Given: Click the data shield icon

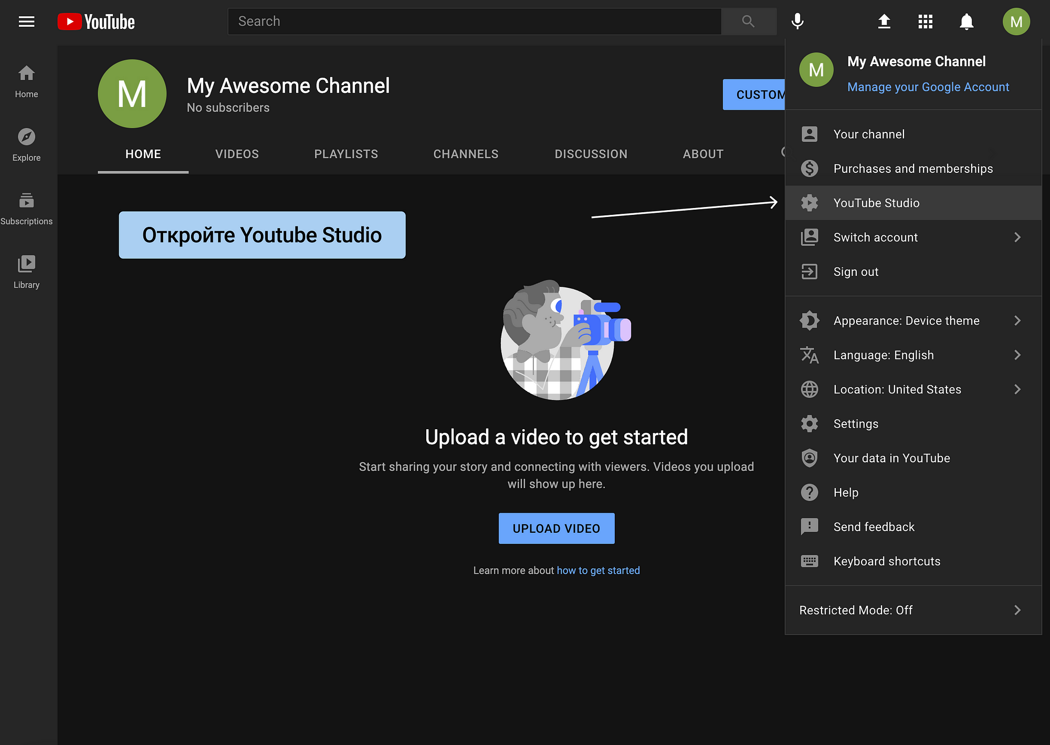Looking at the screenshot, I should [x=810, y=458].
